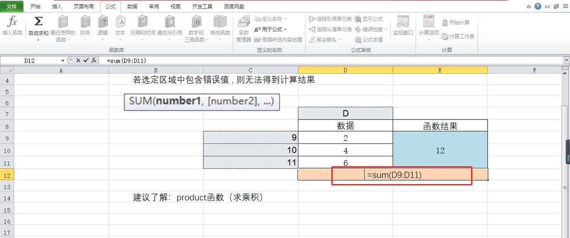Click text 建议了解: product函数（求乘积）
The image size is (570, 238).
pos(198,197)
